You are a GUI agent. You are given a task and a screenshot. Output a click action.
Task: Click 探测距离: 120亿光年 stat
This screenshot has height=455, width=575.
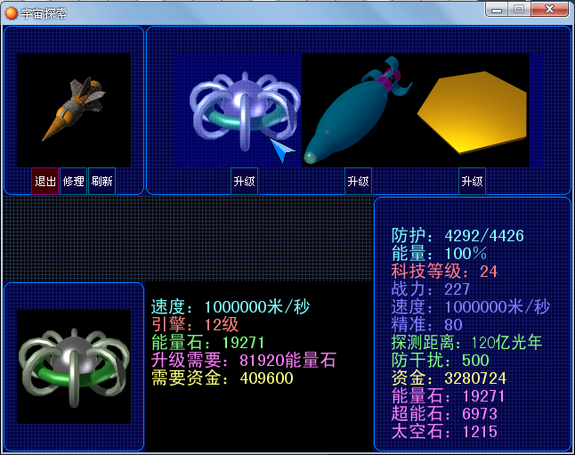point(466,343)
